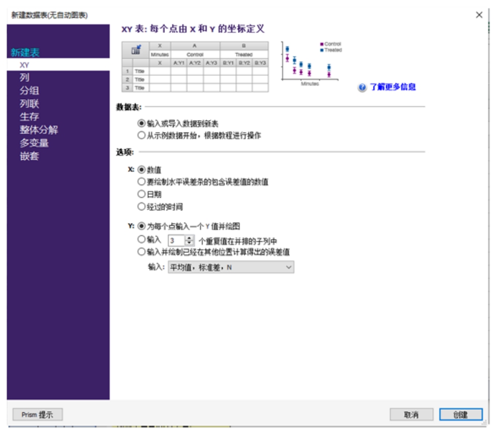Choose the 生存 (Survival) table type
Image resolution: width=494 pixels, height=435 pixels.
tap(30, 117)
